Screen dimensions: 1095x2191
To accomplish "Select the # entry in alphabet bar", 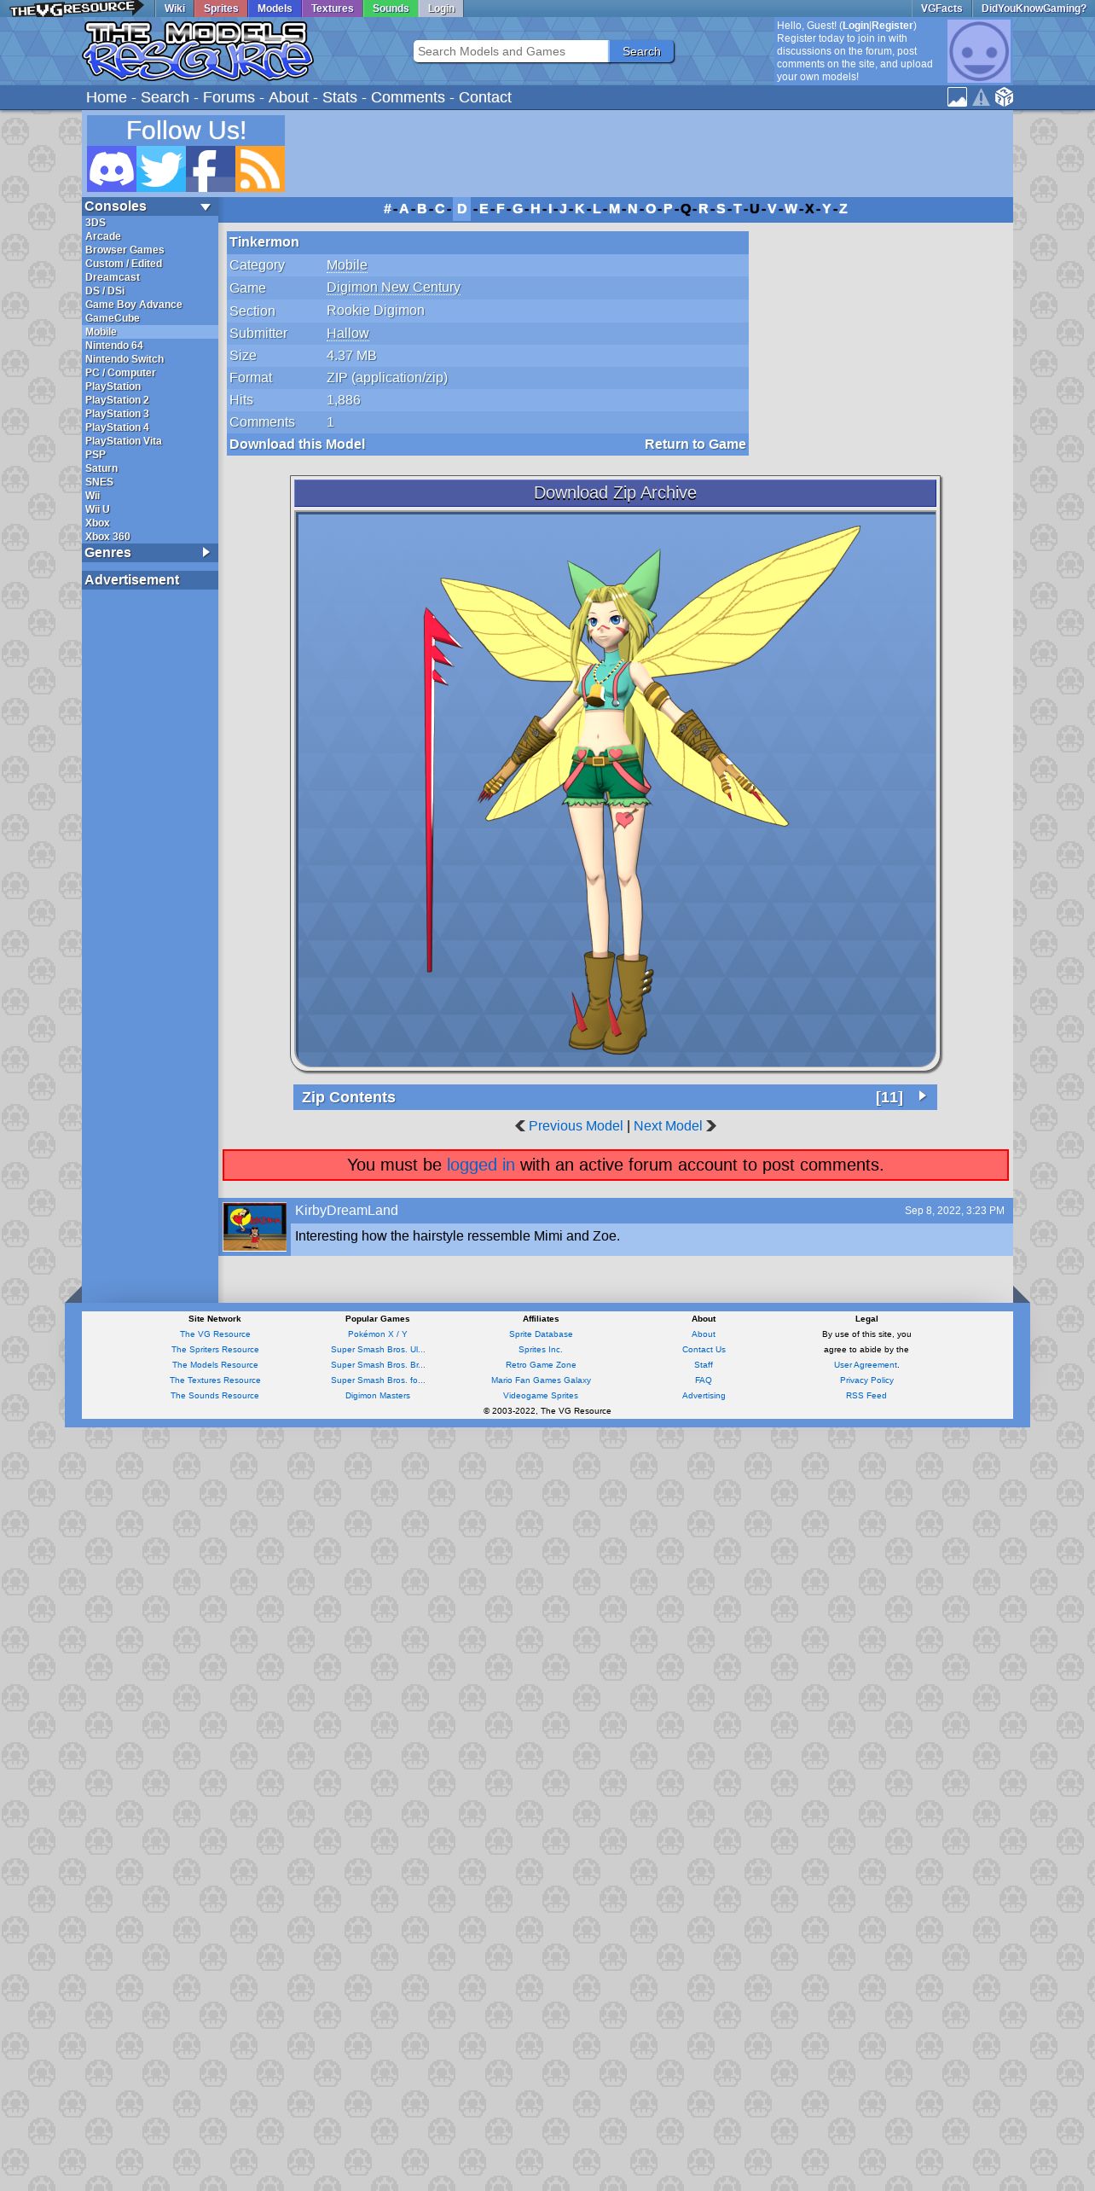I will [387, 209].
